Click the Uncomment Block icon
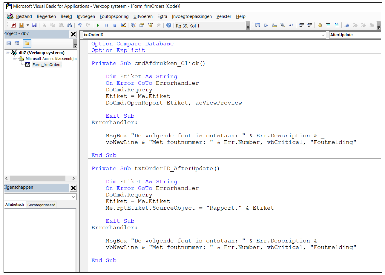The image size is (385, 275). click(x=337, y=25)
